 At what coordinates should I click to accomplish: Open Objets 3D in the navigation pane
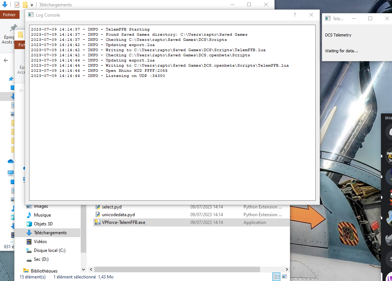(x=43, y=224)
